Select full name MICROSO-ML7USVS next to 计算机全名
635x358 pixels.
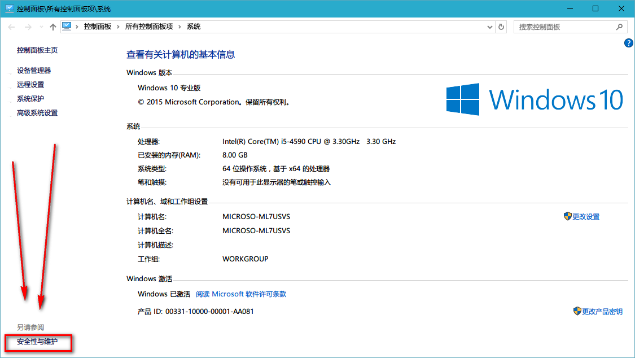pyautogui.click(x=256, y=231)
